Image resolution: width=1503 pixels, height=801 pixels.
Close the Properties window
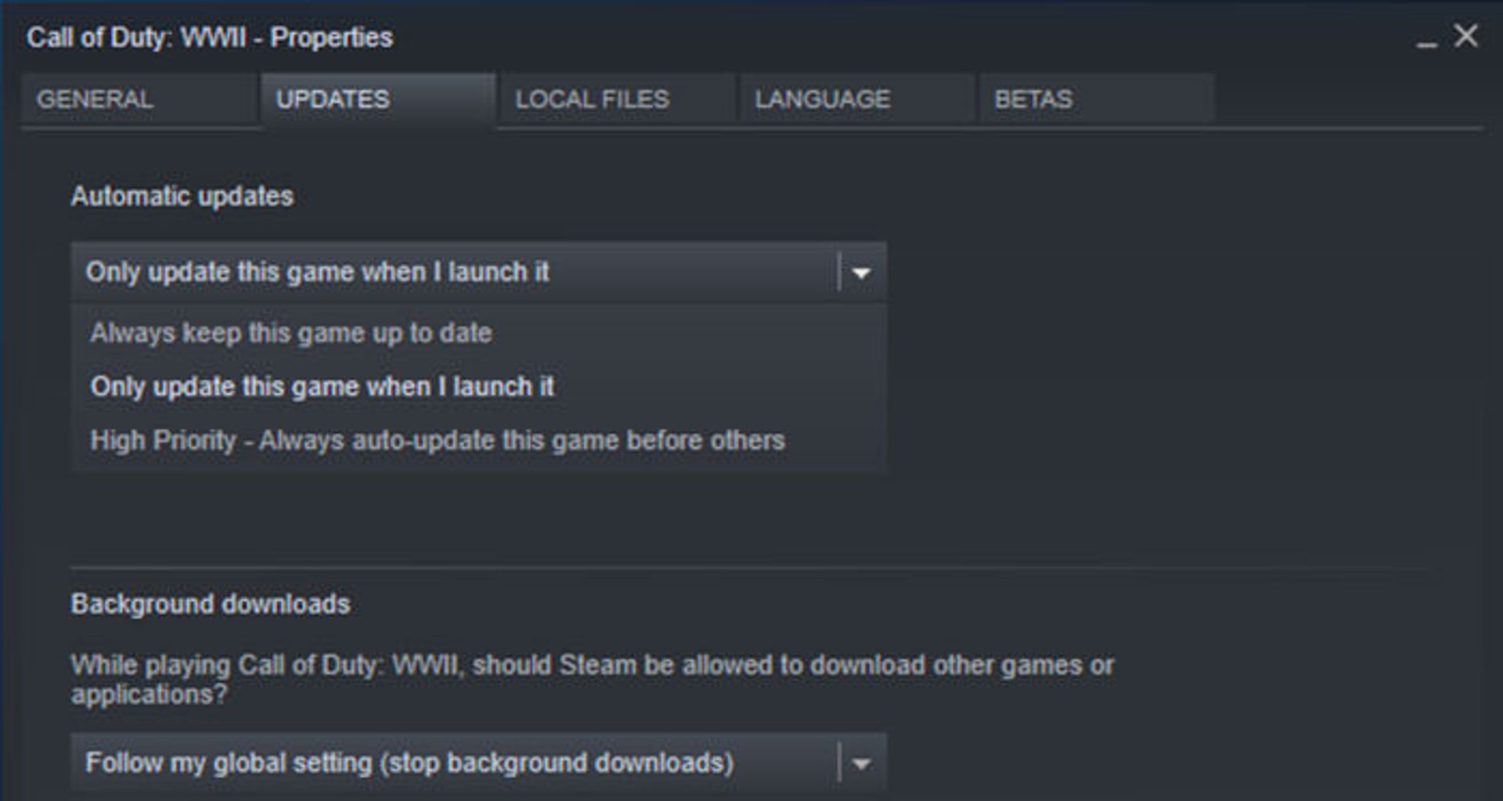tap(1466, 35)
